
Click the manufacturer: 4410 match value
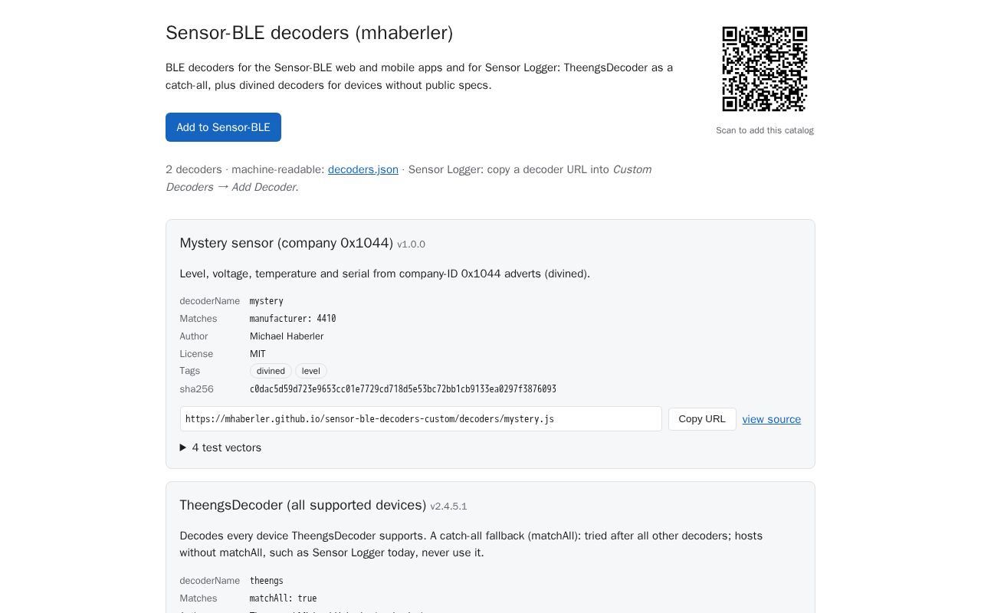[x=293, y=319]
